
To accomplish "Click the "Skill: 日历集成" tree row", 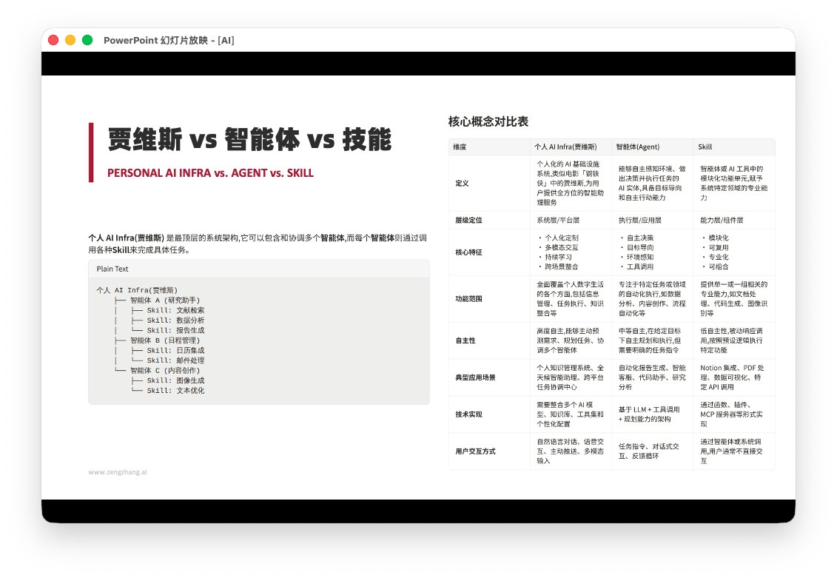I will [x=175, y=350].
